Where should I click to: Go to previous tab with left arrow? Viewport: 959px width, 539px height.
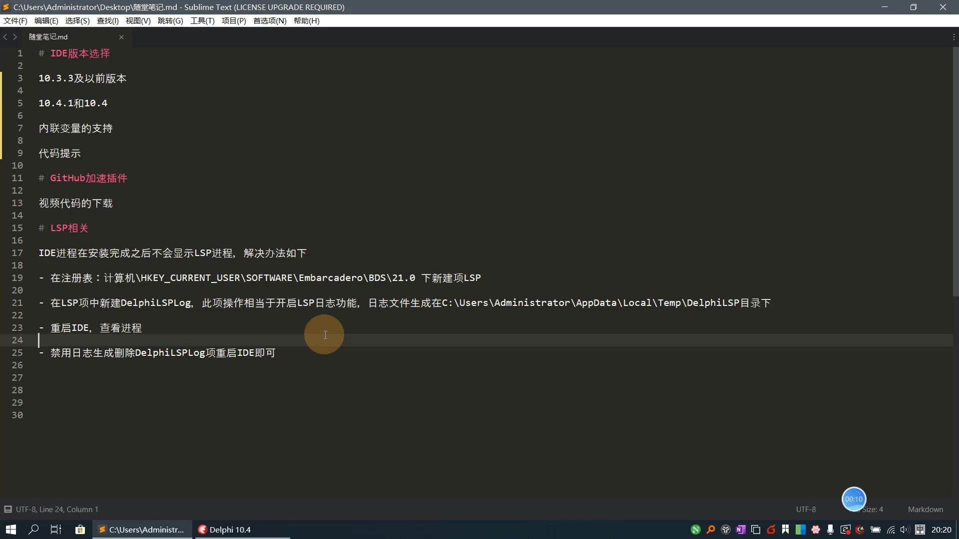[x=5, y=37]
